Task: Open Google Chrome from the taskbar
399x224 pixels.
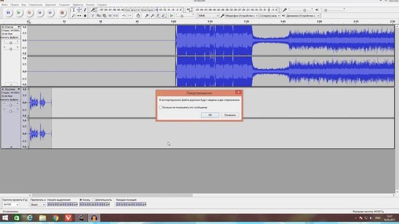Action: [55, 218]
